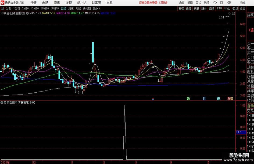
Task: Open settings circle beside 股朋指标网 indicator
Action: pyautogui.click(x=2, y=103)
